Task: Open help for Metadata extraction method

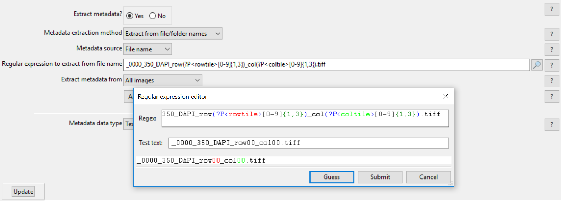Action: click(551, 34)
